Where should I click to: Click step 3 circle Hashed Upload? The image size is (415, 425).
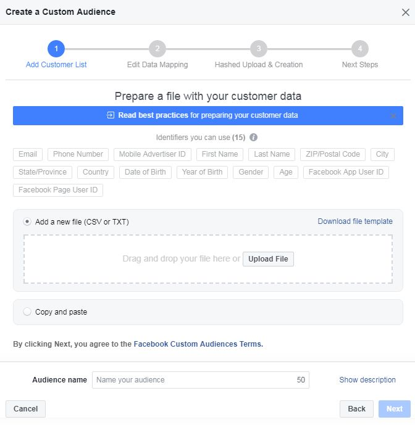(x=259, y=49)
